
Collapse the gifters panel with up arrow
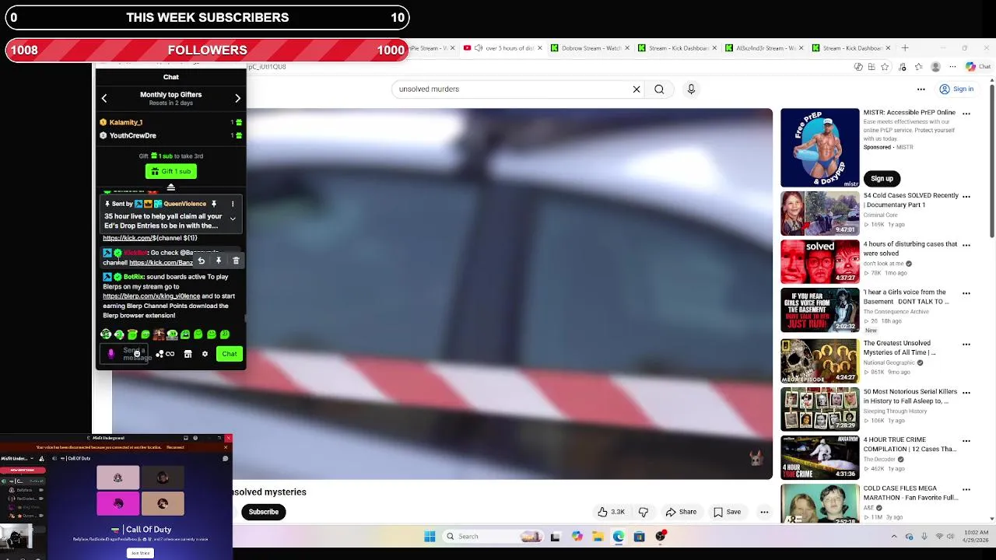(171, 187)
